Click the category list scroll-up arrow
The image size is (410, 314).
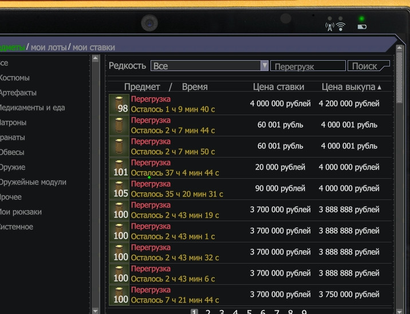click(x=96, y=58)
